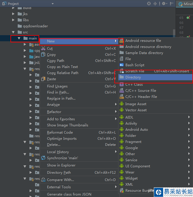
Task: Click the Scratch File icon
Action: (122, 71)
